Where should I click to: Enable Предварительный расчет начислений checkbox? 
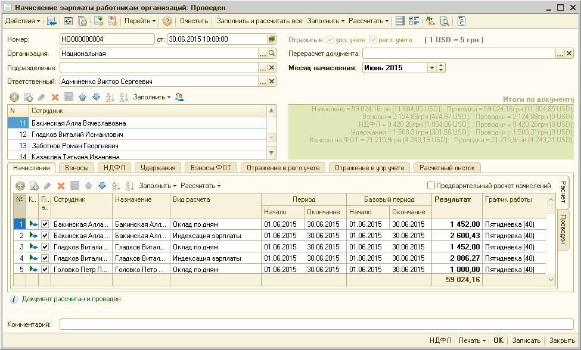(431, 186)
